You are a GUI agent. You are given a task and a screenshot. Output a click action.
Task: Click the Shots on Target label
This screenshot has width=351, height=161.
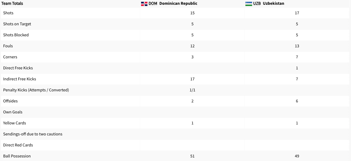coord(17,24)
